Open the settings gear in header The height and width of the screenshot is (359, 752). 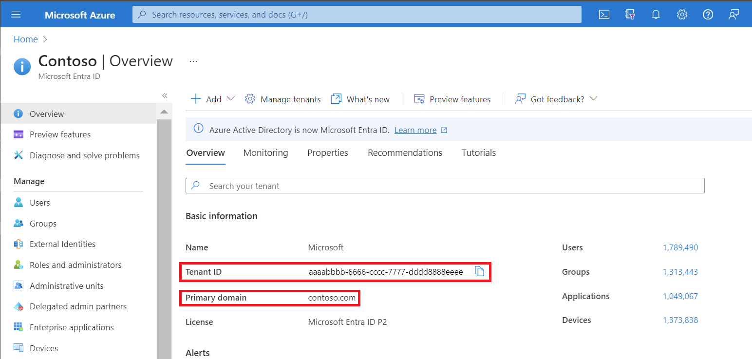[682, 15]
